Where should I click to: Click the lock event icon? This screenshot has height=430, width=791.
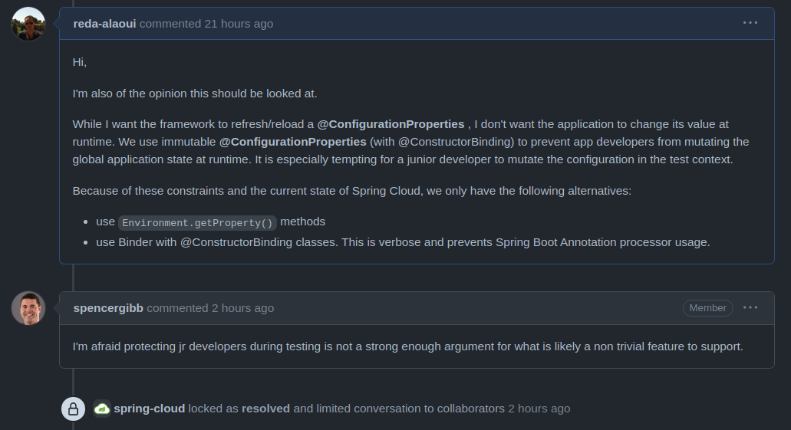tap(73, 409)
